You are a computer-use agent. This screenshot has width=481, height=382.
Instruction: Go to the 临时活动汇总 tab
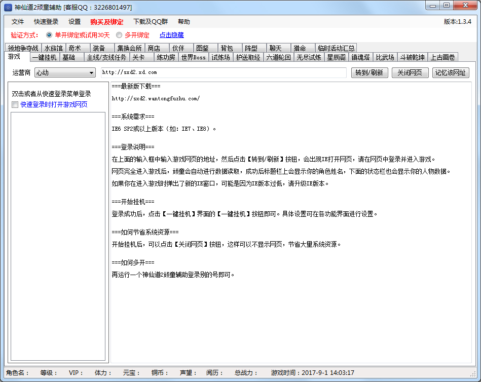coord(336,48)
